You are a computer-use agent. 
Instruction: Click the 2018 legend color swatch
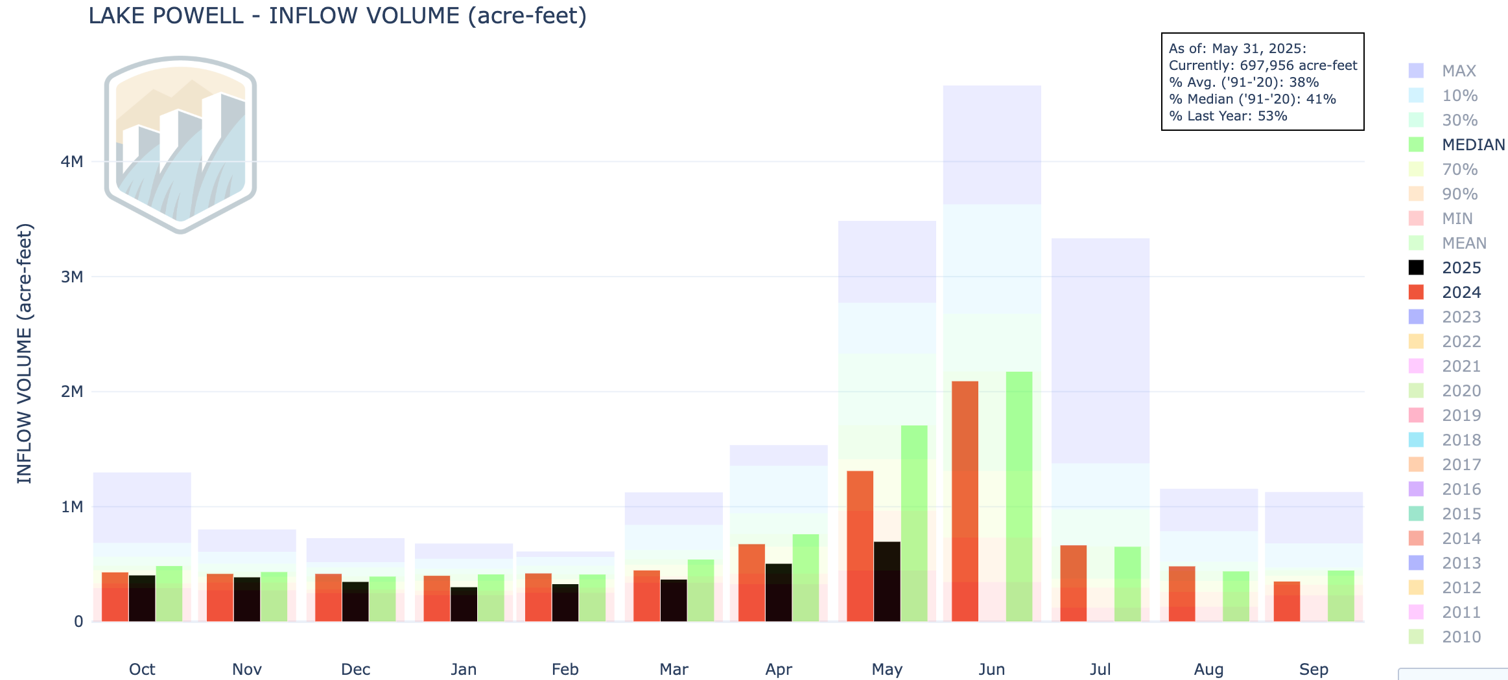point(1416,440)
